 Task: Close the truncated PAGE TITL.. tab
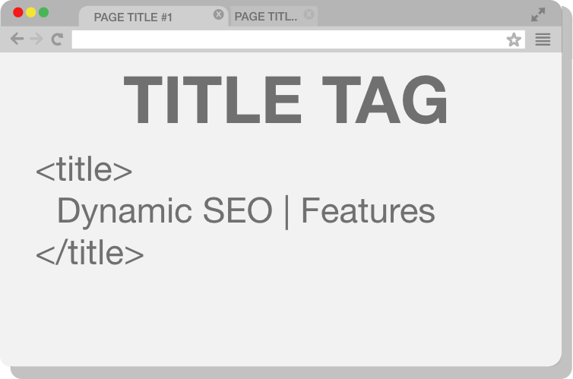click(309, 14)
